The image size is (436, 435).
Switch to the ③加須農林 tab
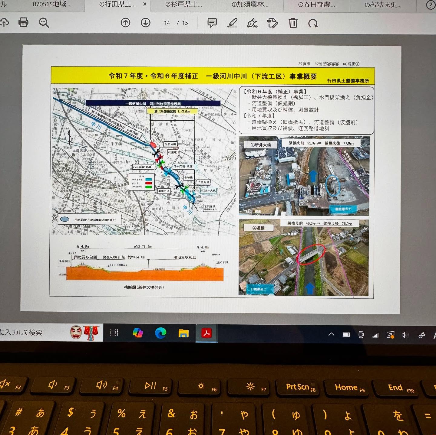250,5
